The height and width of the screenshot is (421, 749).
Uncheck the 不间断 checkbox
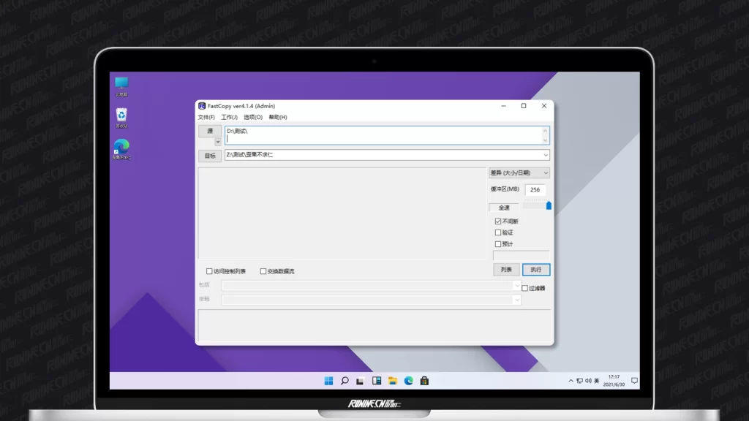click(498, 221)
